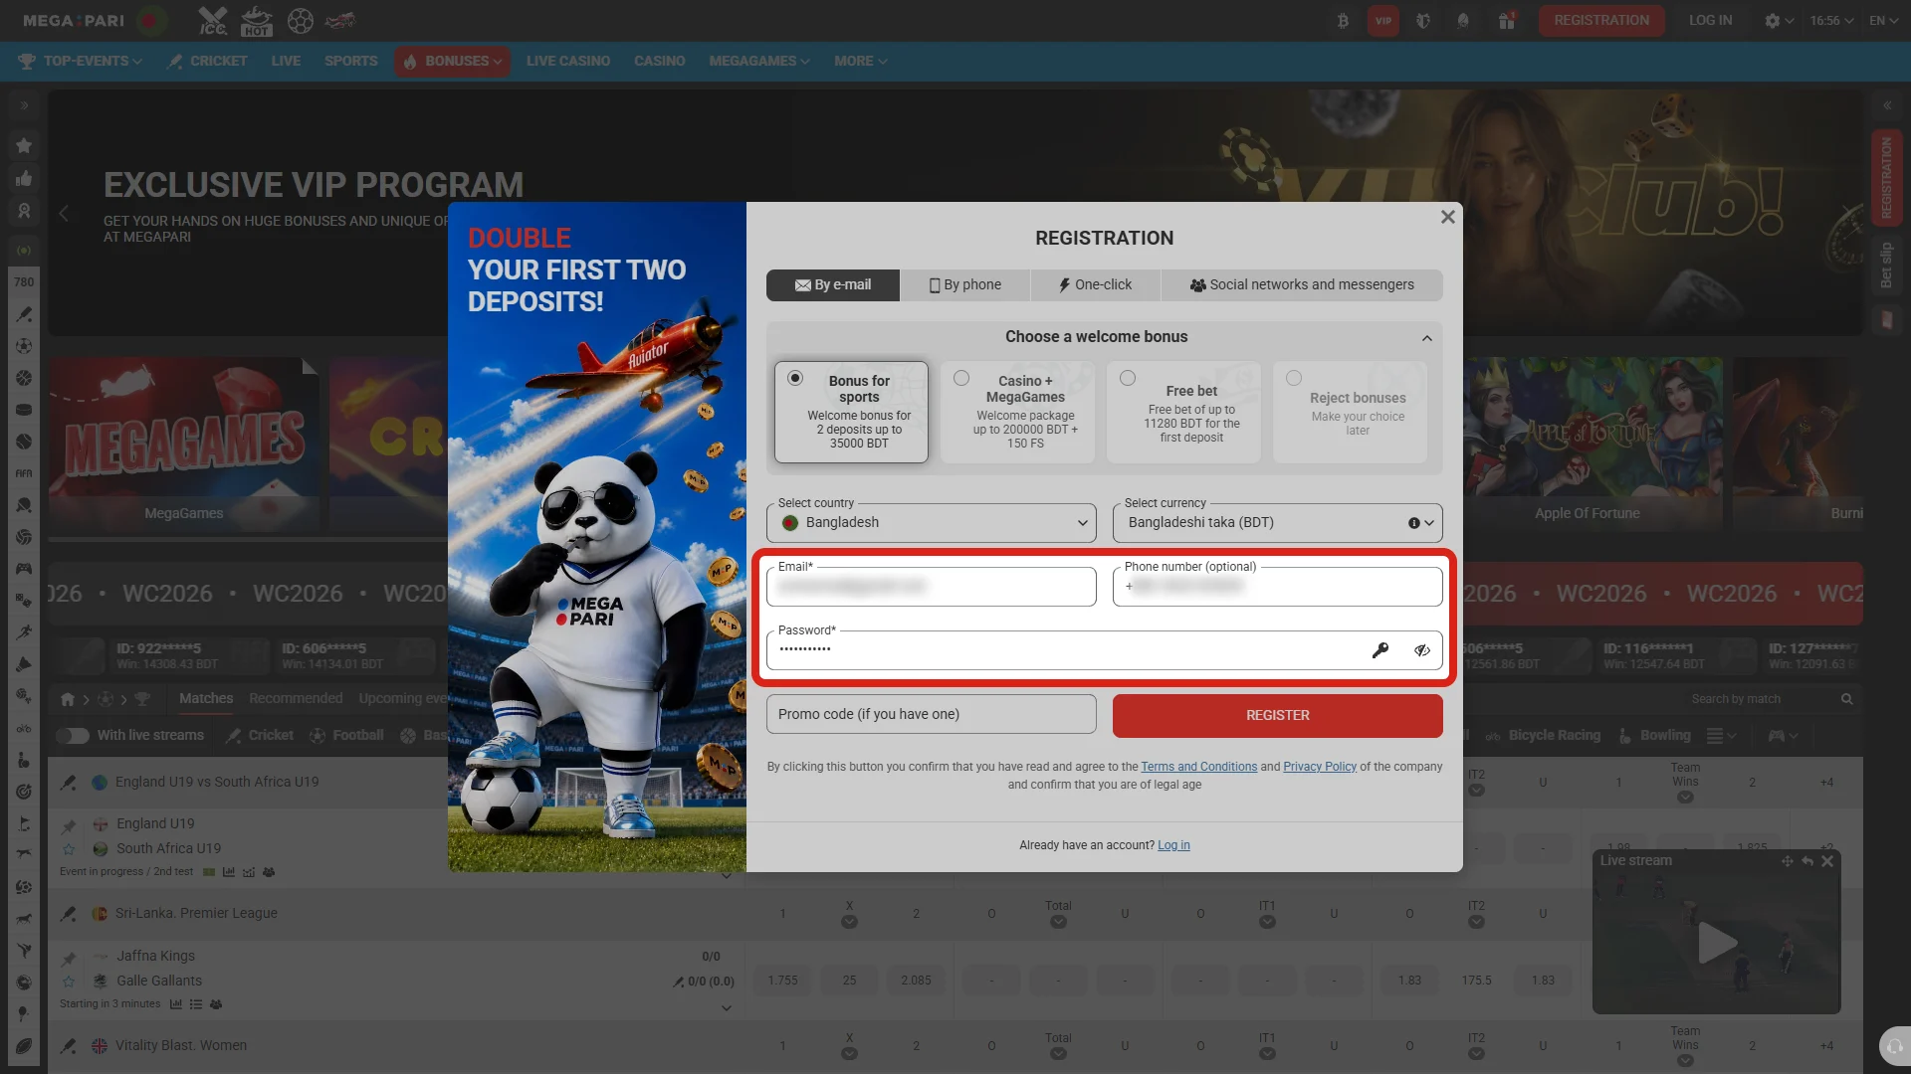
Task: Click REGISTRATION button in header
Action: coord(1601,20)
